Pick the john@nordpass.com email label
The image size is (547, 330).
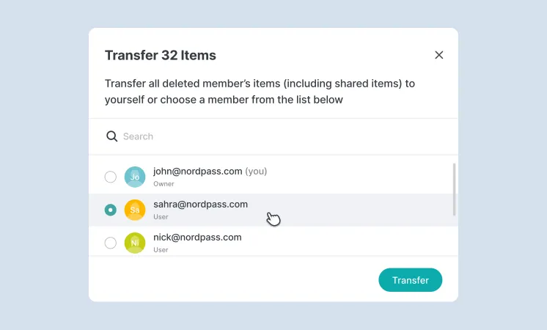197,172
